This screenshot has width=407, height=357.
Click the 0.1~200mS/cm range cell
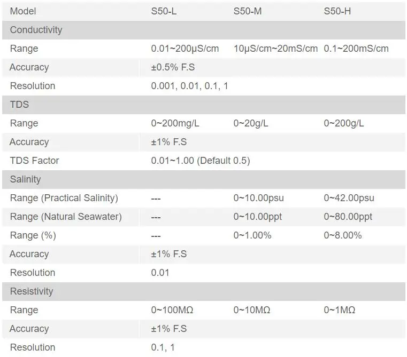click(x=356, y=49)
